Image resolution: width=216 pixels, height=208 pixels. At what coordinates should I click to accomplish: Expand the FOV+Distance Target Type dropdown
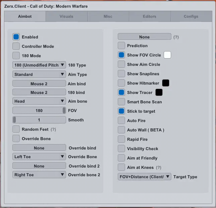[145, 177]
